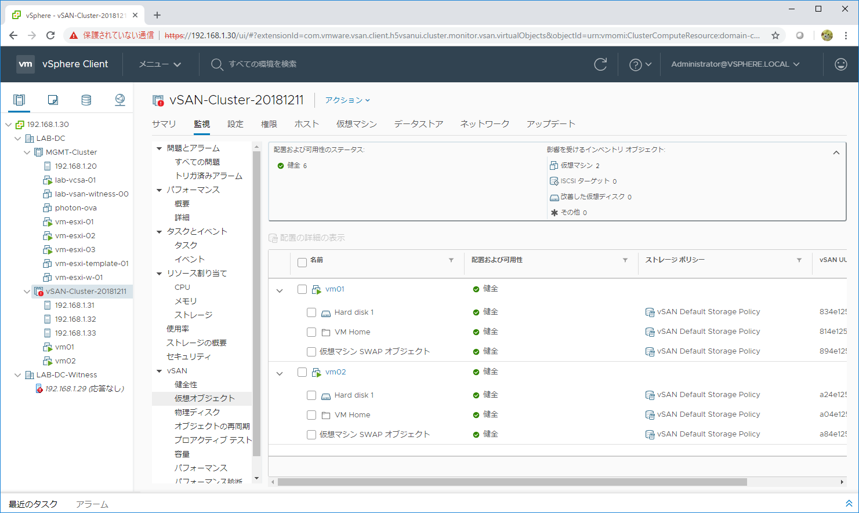Screen dimensions: 859x513
Task: Open the VMs and Templates inventory view icon
Action: 53,100
